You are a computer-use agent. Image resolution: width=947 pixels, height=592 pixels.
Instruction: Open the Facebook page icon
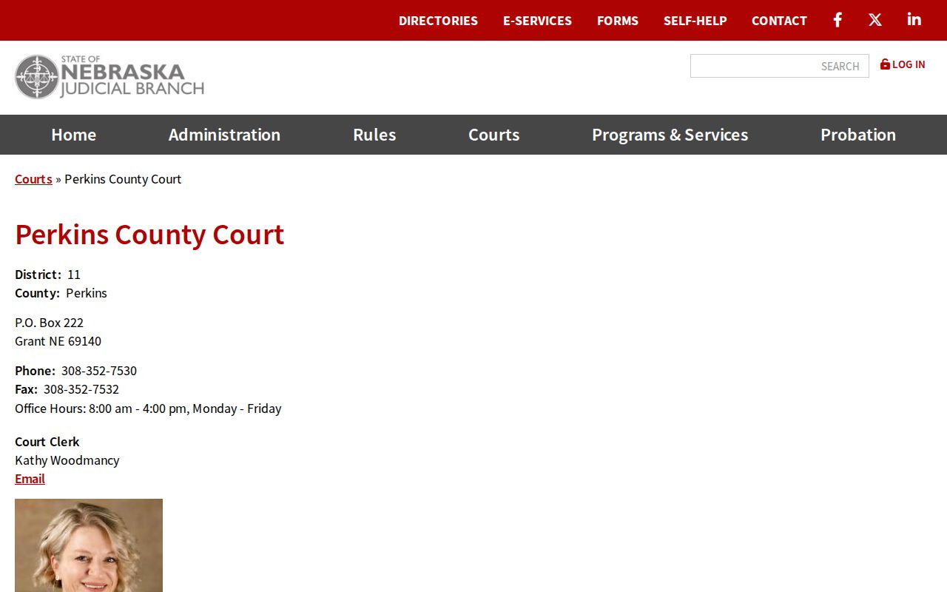pos(838,20)
